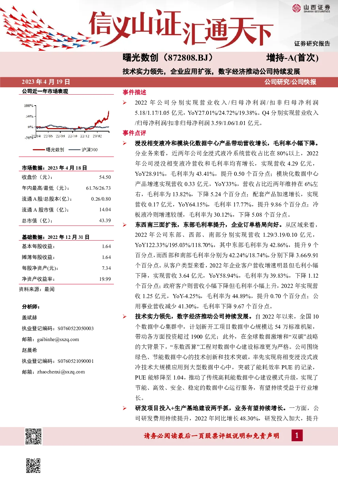Click the 分析师 heading
This screenshot has height=478, width=338.
[x=31, y=307]
